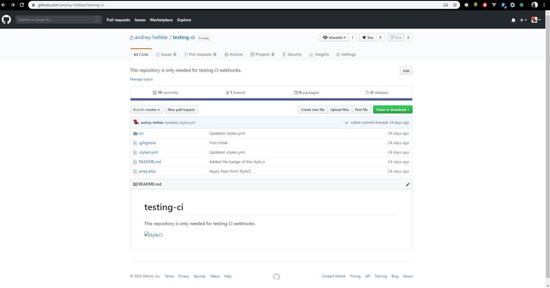
Task: View the 19 commits link
Action: point(165,93)
